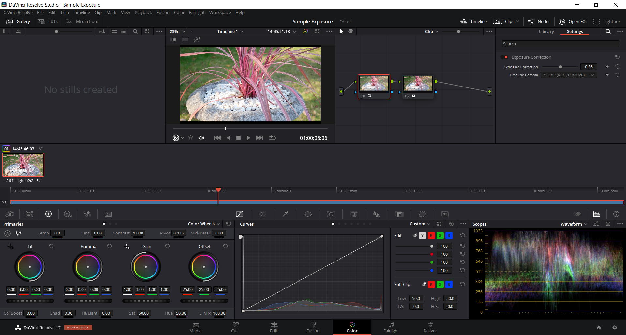
Task: Switch to the Deliver page
Action: [430, 327]
